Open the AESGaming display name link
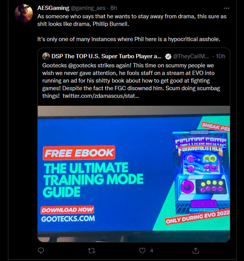Screen dimensions: 244x261 pos(53,8)
